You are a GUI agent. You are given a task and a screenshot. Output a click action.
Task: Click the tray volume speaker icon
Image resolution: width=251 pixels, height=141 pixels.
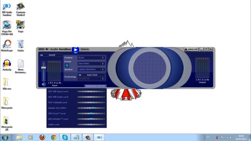click(231, 137)
